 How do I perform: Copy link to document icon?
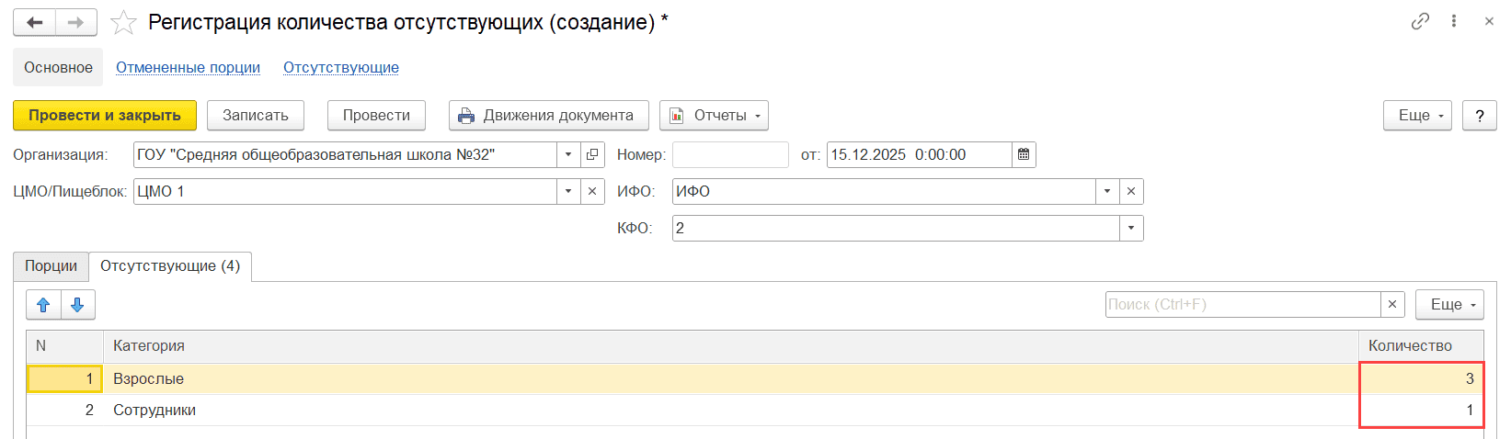pos(1420,21)
